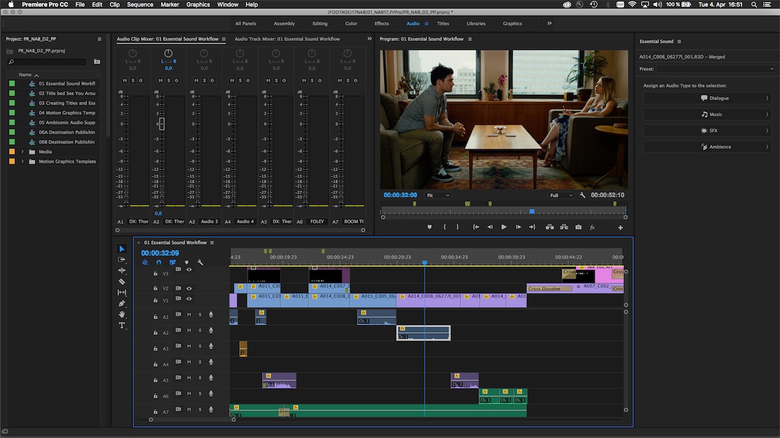Mute track A1 in the timeline
780x438 pixels.
click(189, 315)
